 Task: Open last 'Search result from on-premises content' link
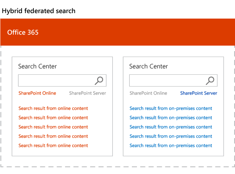pyautogui.click(x=171, y=145)
